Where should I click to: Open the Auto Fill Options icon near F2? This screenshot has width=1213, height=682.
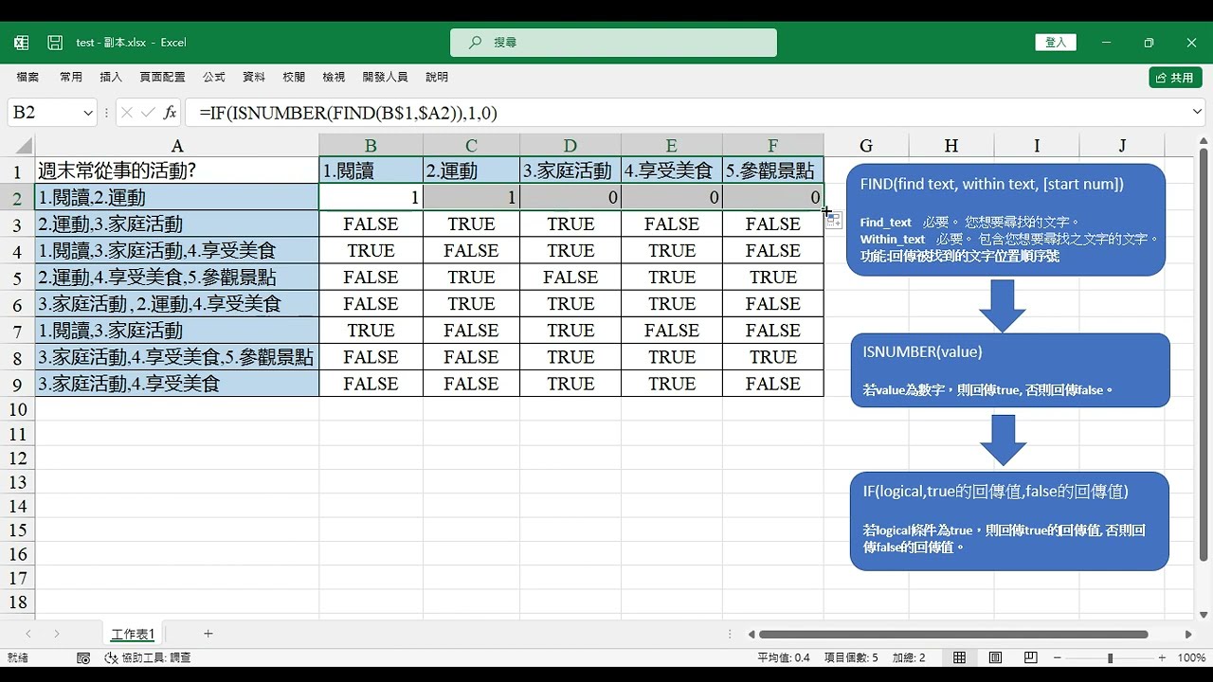(x=833, y=221)
